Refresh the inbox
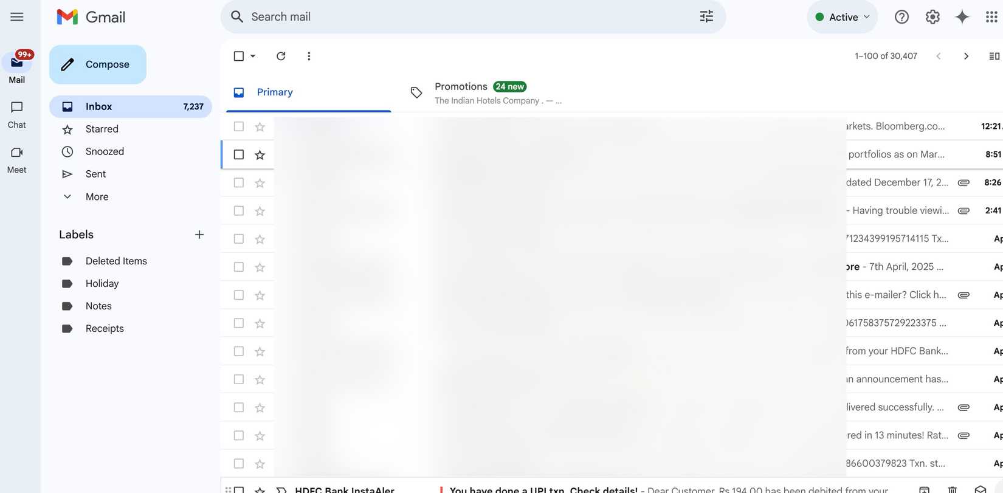The height and width of the screenshot is (493, 1003). [281, 56]
